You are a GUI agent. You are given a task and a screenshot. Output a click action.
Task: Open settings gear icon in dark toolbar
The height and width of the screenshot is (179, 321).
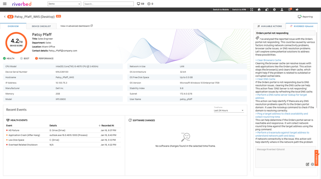point(274,10)
